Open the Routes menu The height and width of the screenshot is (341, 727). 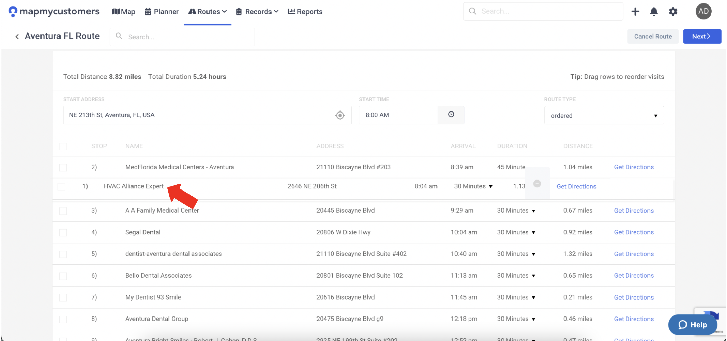click(x=208, y=12)
